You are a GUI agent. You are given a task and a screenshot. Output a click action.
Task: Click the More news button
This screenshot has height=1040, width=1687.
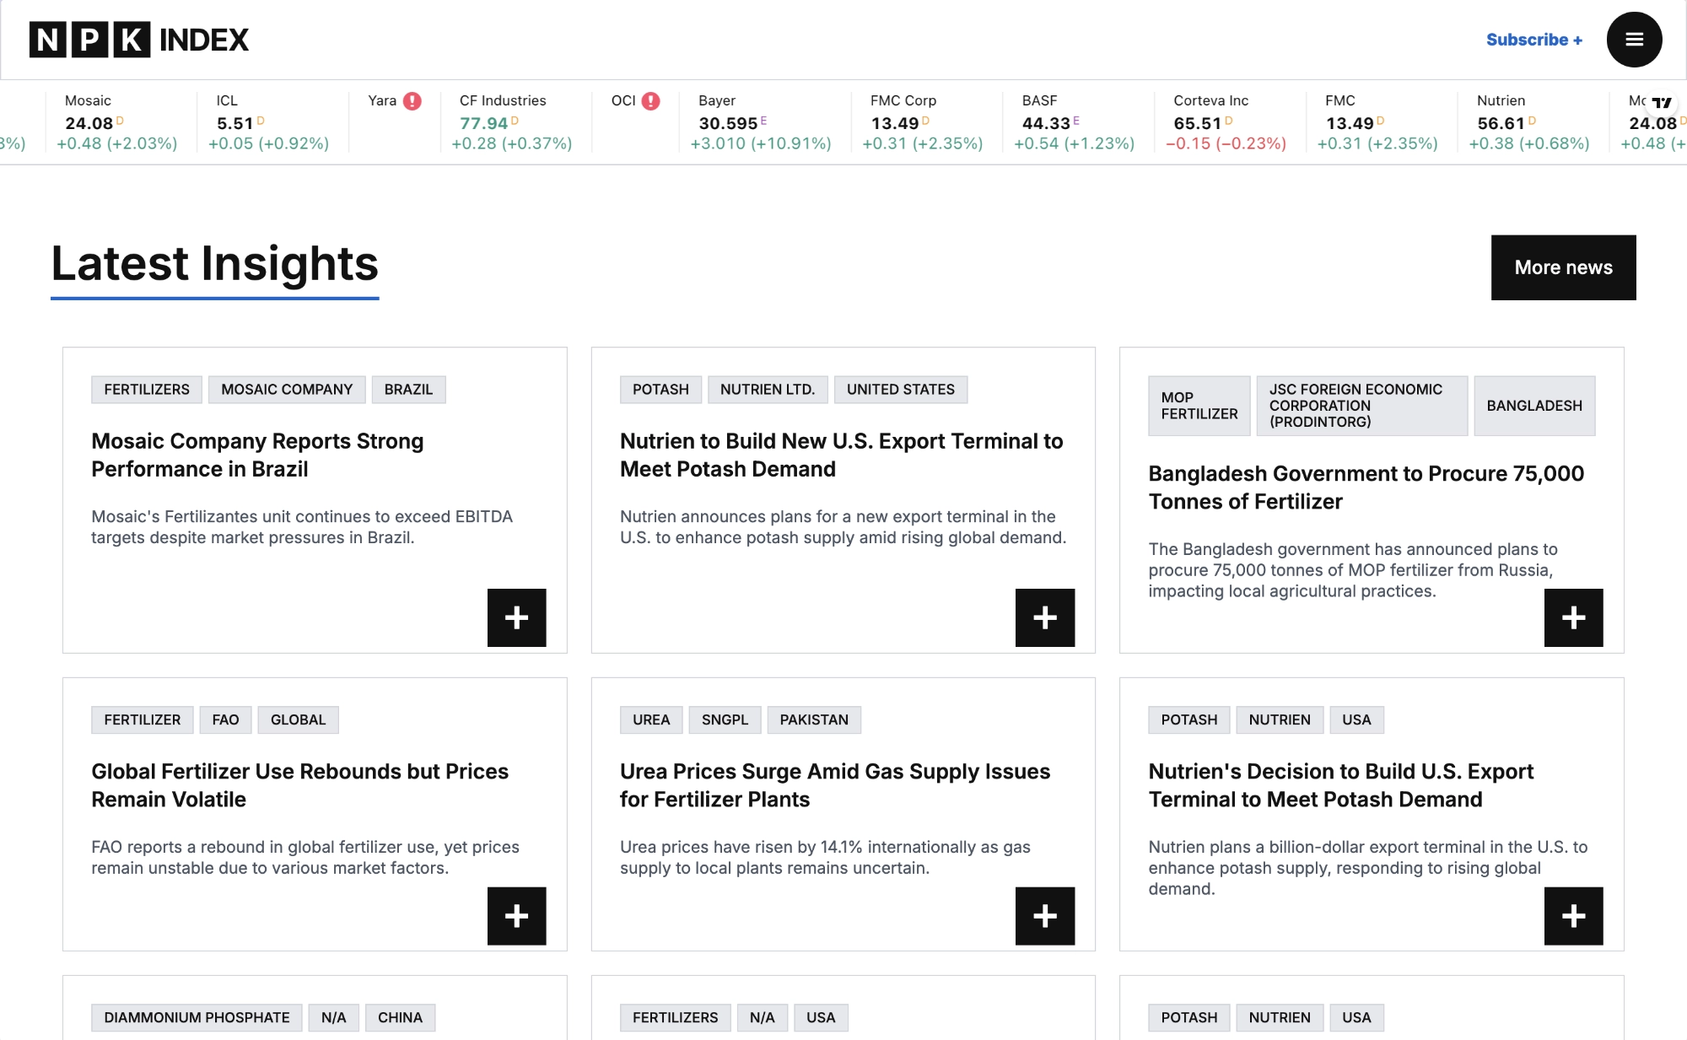coord(1562,267)
